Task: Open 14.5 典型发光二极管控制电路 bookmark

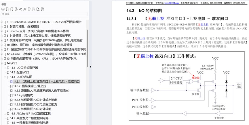Action: (29, 118)
